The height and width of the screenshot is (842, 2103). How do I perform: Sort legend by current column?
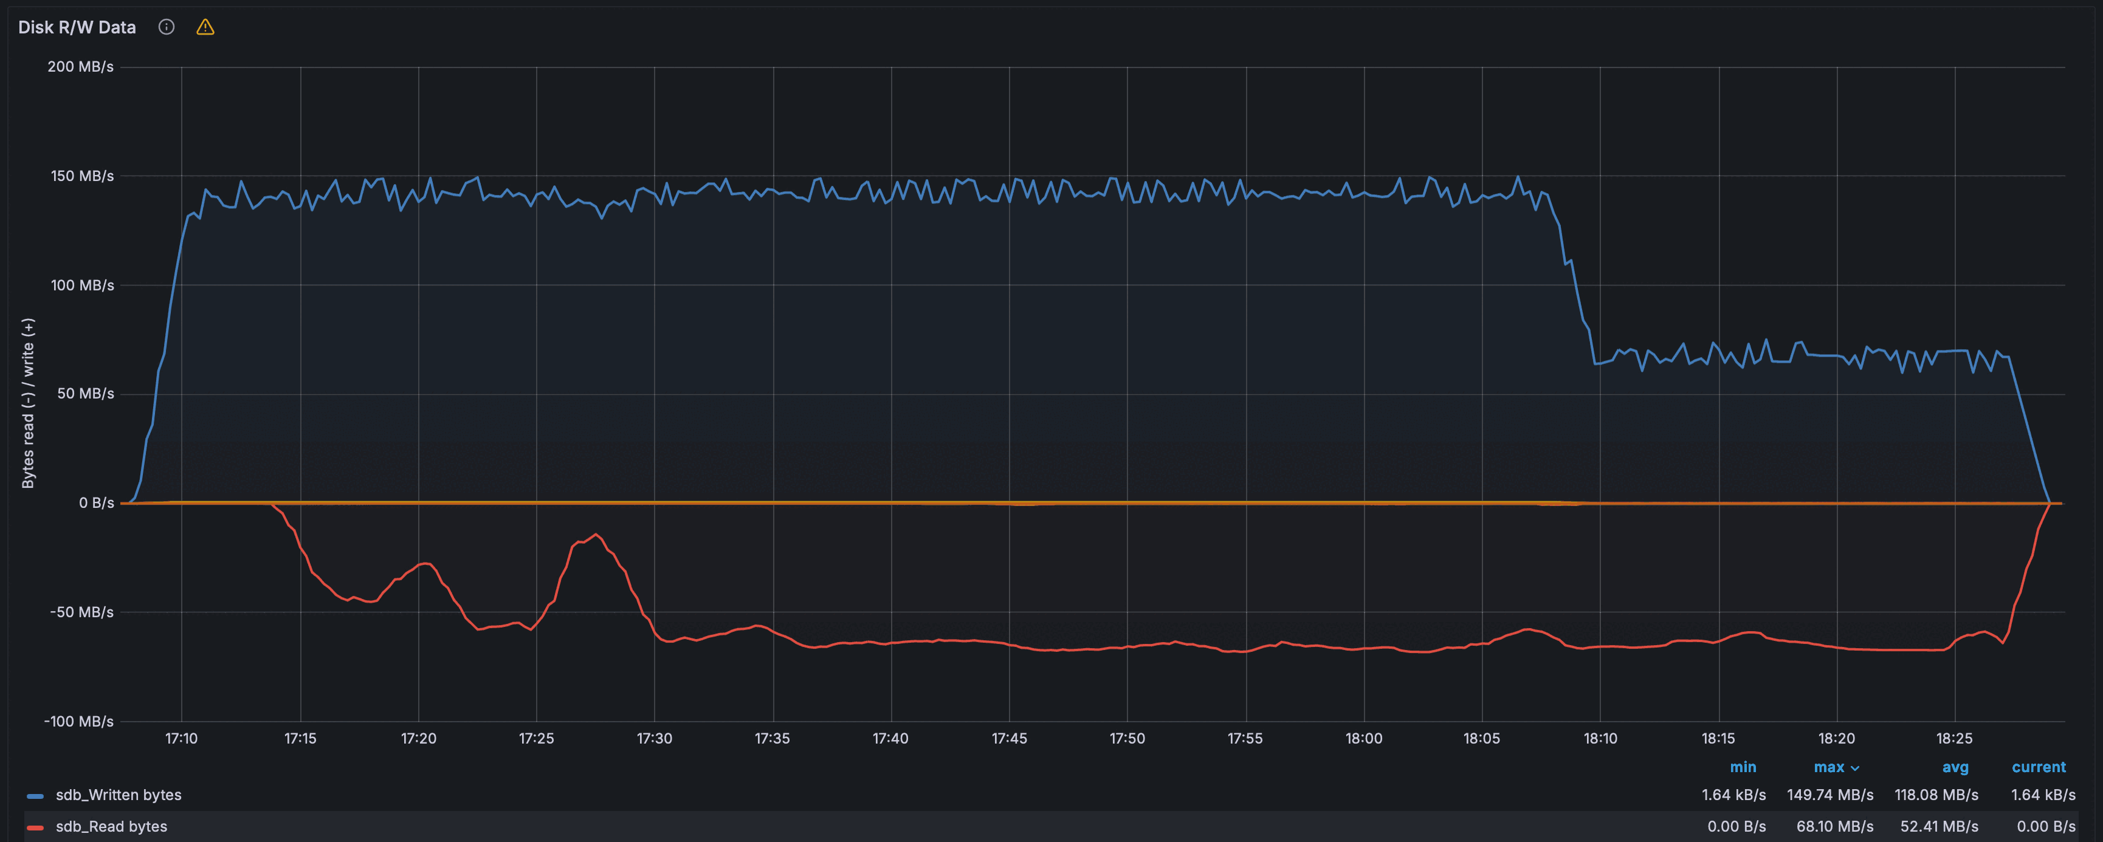coord(2038,767)
